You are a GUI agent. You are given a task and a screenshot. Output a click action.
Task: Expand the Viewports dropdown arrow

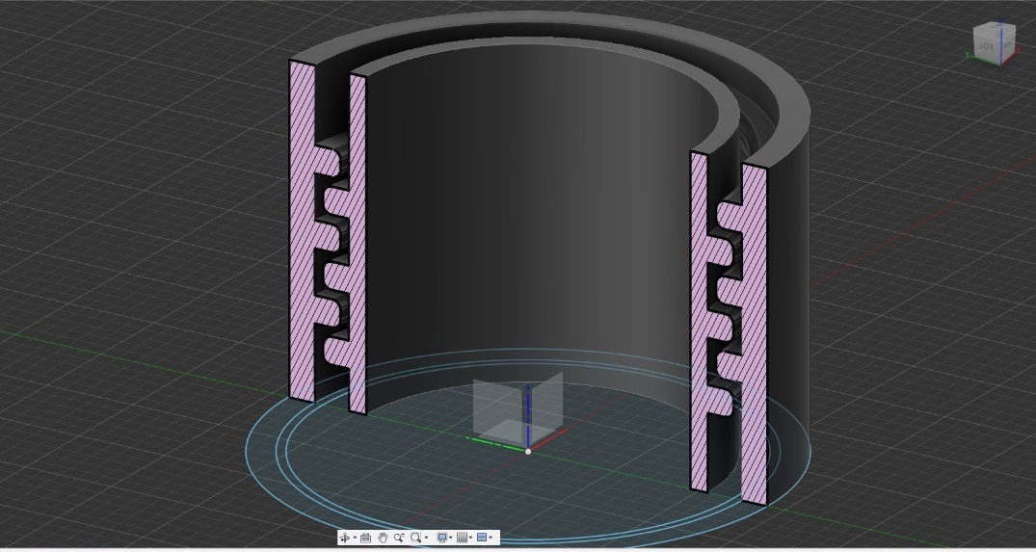point(491,538)
